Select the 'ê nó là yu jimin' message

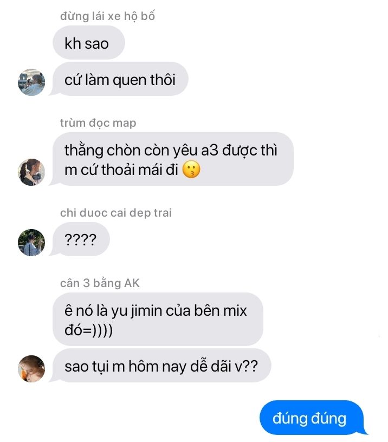coord(158,319)
